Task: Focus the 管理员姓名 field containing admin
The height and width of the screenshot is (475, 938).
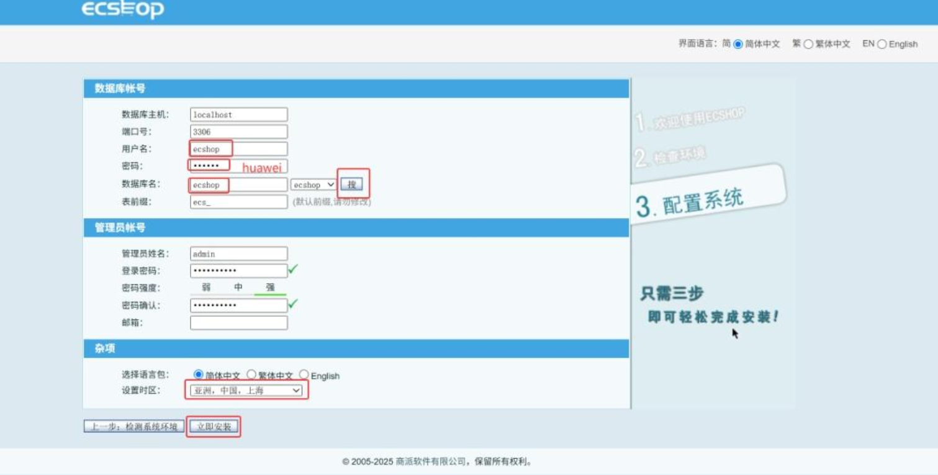Action: tap(239, 253)
